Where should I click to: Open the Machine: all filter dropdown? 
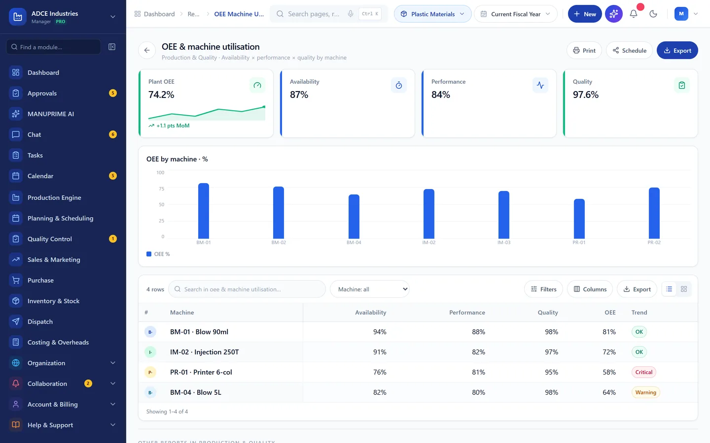pos(370,289)
